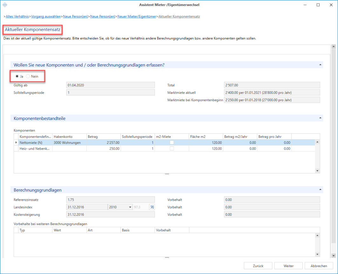Click the '3000 Wohnungen' Habenkonto cell

(69, 142)
